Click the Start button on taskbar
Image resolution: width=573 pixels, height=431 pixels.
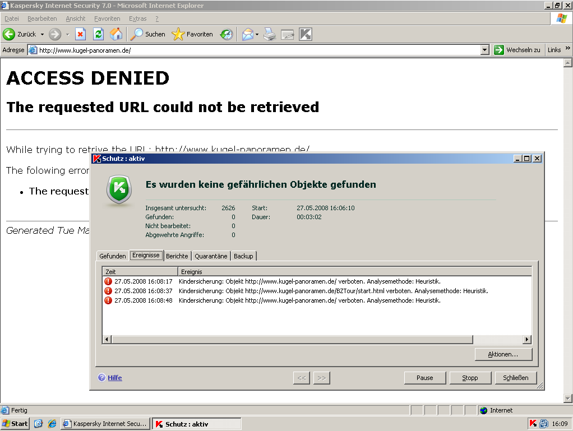[15, 424]
